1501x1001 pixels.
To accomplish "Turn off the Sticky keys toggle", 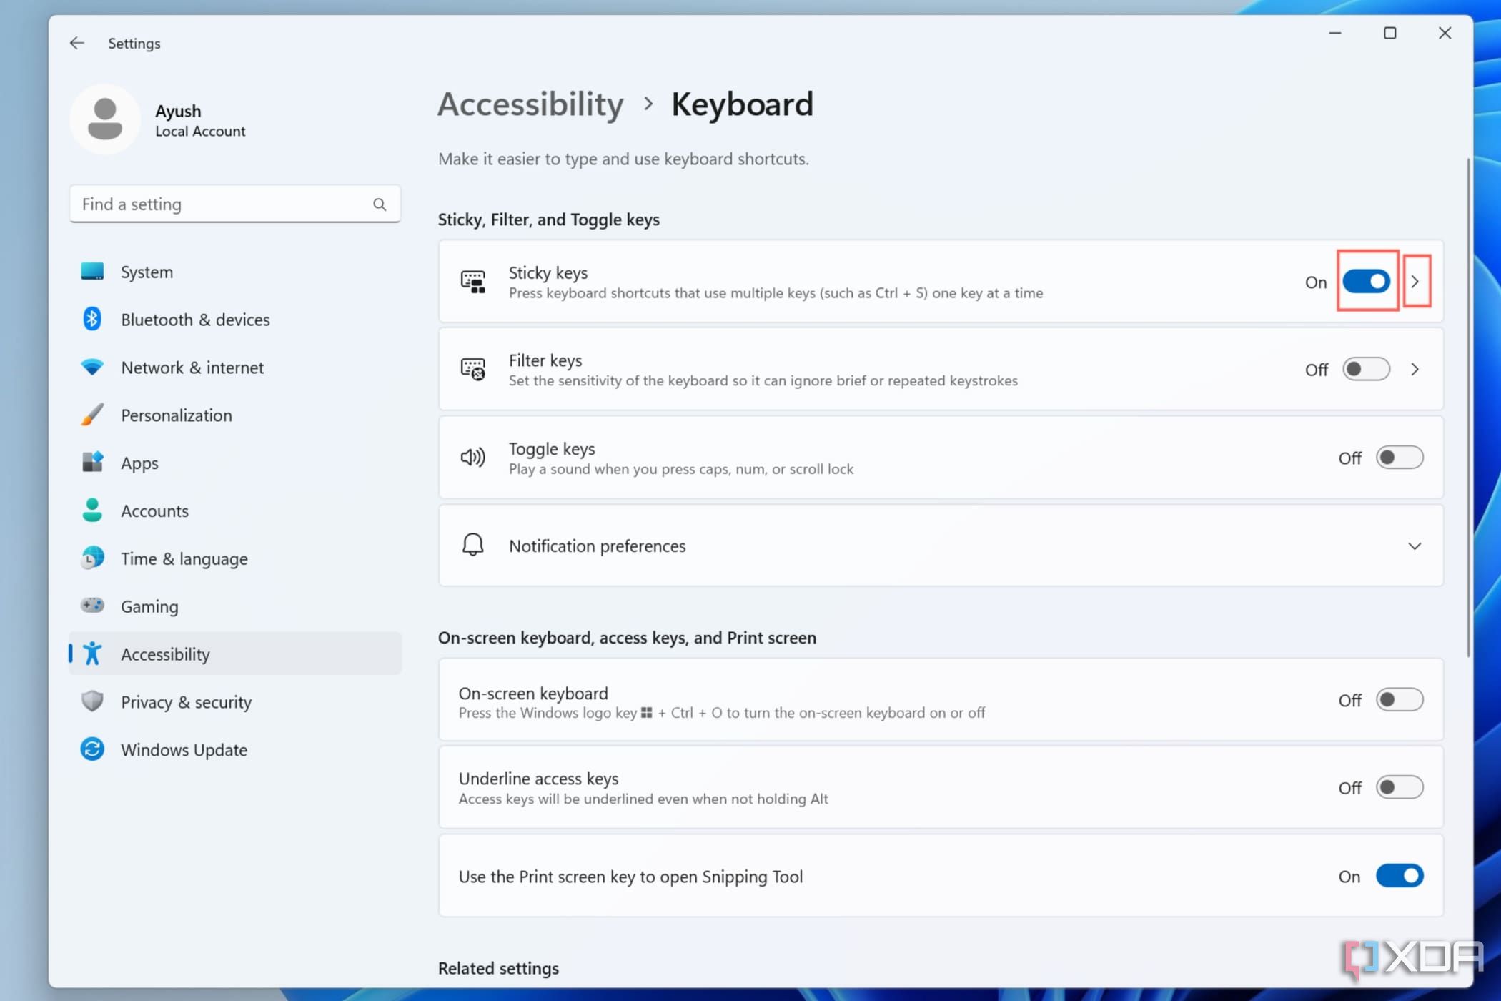I will click(1366, 282).
